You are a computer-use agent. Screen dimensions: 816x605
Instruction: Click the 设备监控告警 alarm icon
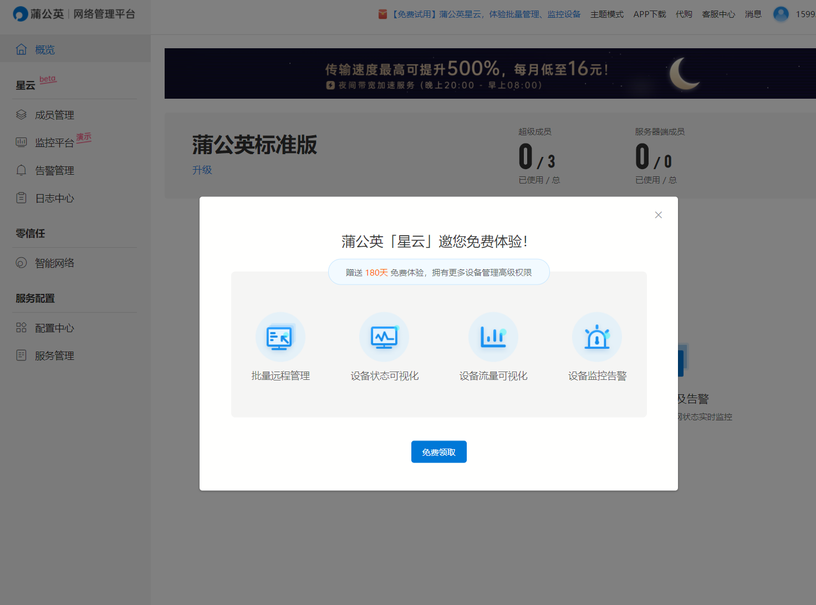pyautogui.click(x=597, y=337)
